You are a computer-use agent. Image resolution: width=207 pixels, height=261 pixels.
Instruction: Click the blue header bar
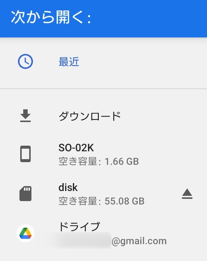pyautogui.click(x=103, y=19)
